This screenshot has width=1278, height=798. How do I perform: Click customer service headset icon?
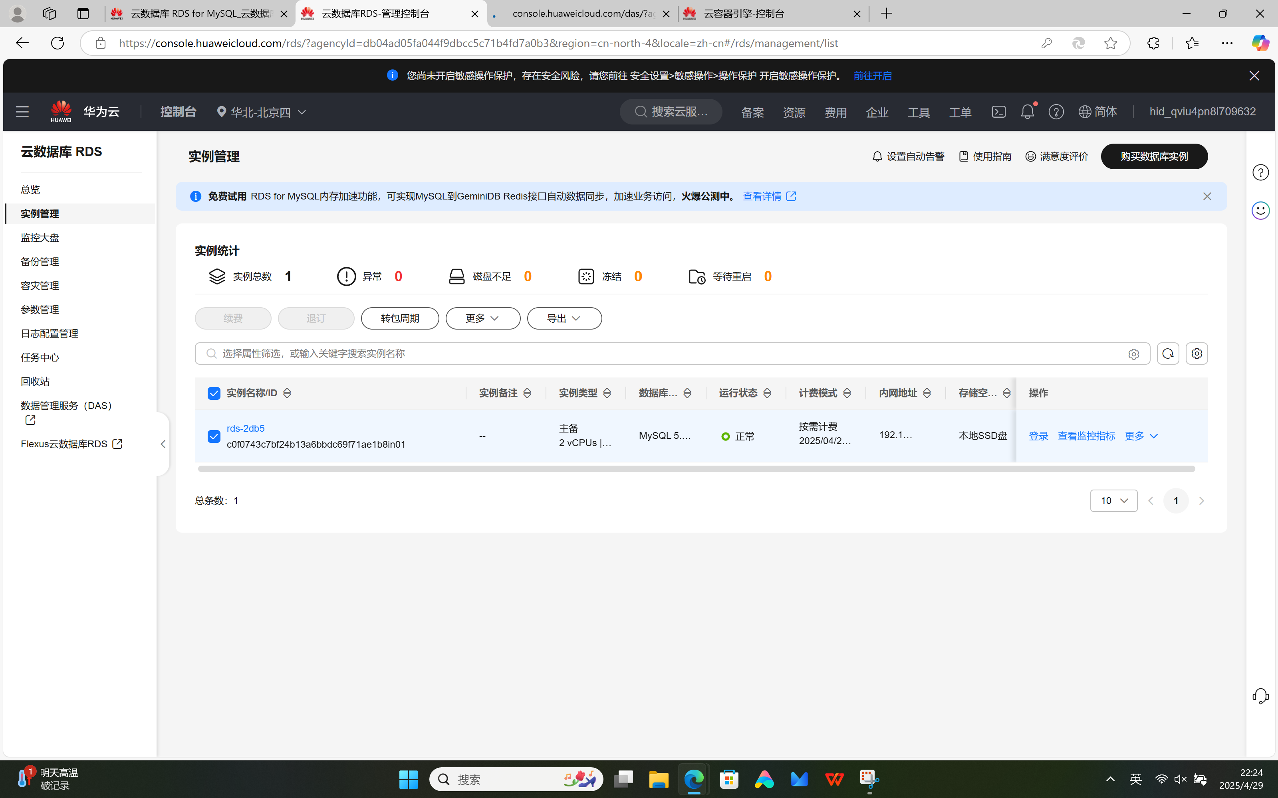coord(1260,696)
